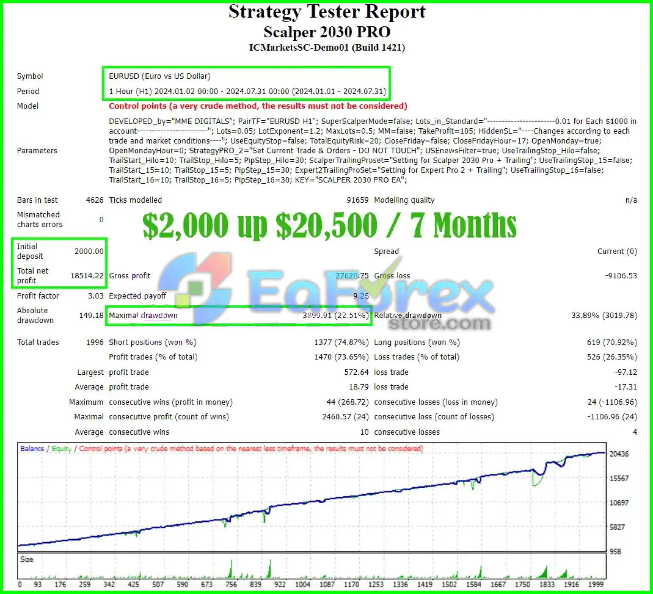Select the chart axis value 20436
The height and width of the screenshot is (594, 653).
point(619,454)
